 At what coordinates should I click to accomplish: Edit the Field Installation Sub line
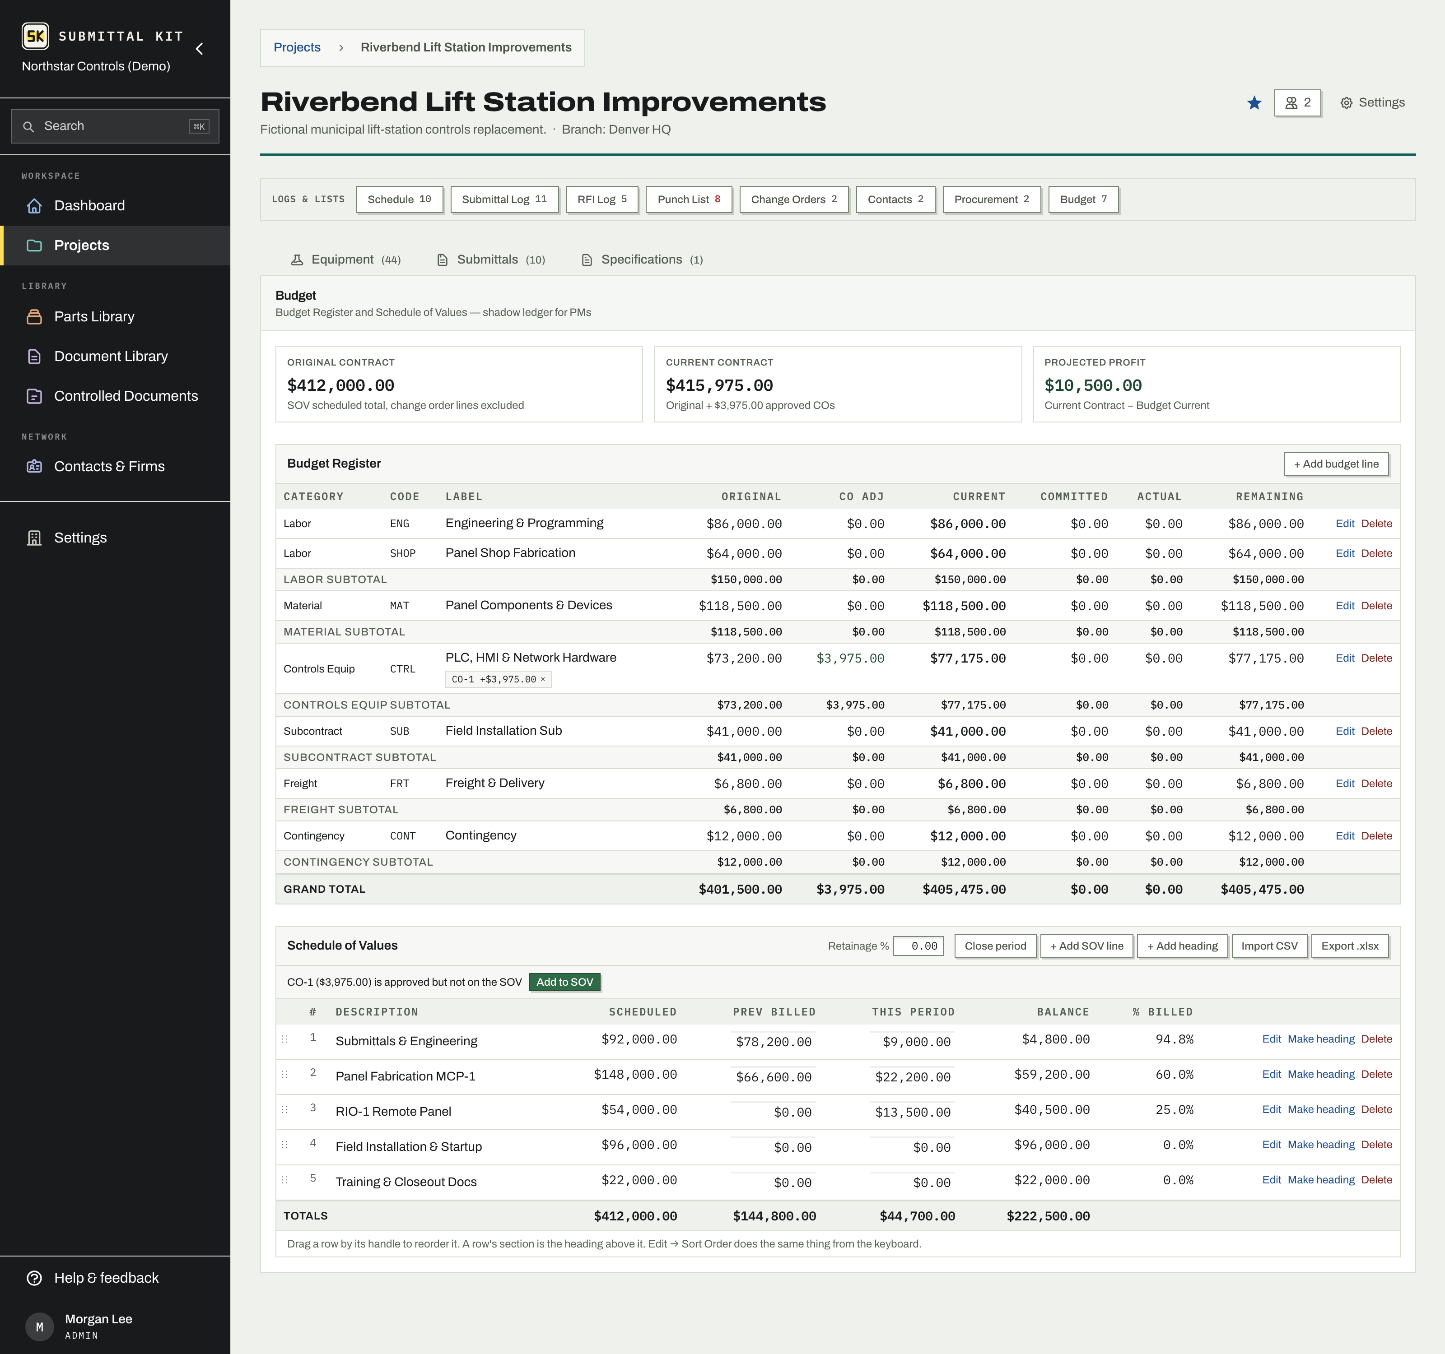pos(1345,732)
